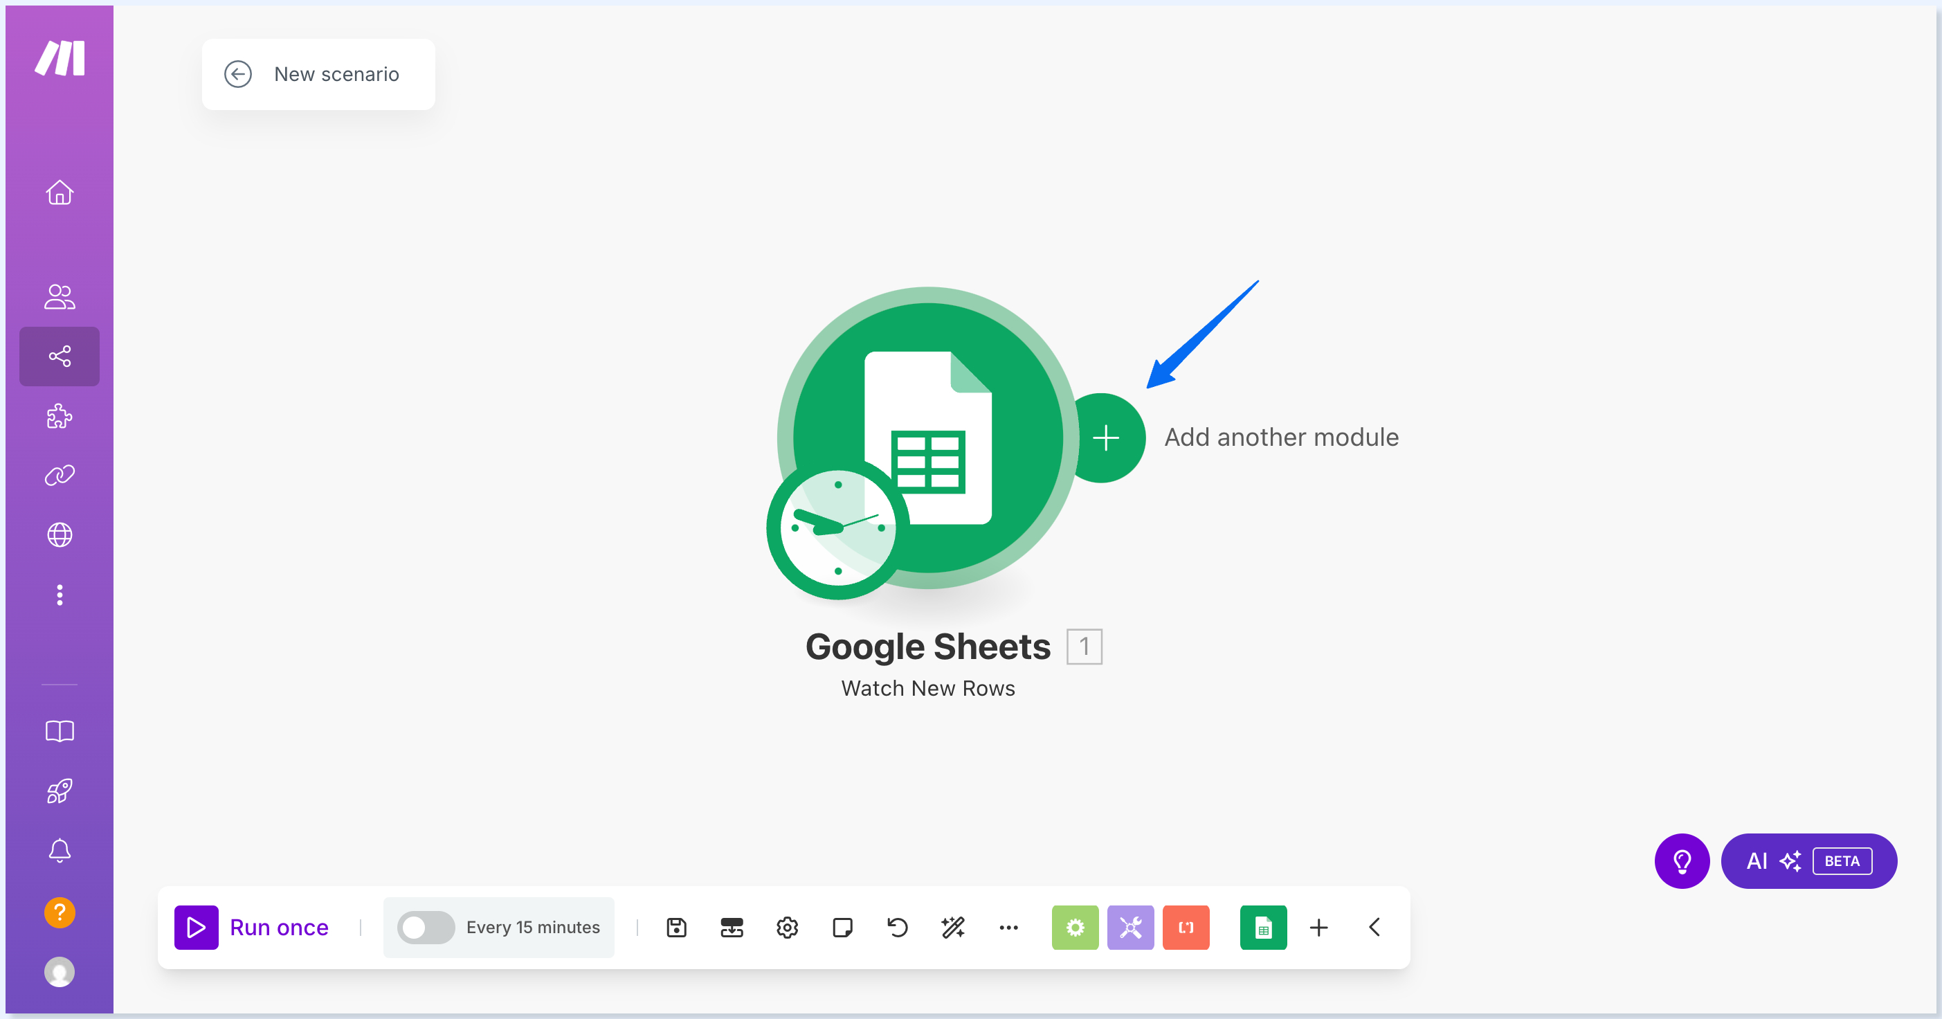Open the Every 15 minutes schedule settings
The width and height of the screenshot is (1942, 1019).
tap(533, 927)
